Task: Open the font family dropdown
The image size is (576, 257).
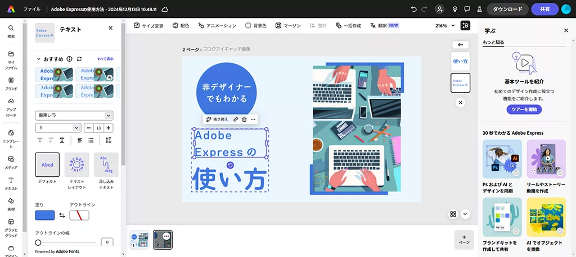Action: pyautogui.click(x=74, y=116)
